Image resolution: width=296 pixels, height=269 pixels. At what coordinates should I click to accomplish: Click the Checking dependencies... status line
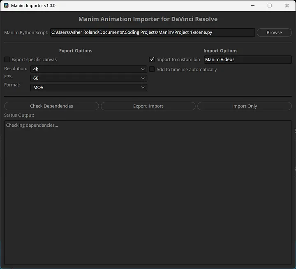32,125
